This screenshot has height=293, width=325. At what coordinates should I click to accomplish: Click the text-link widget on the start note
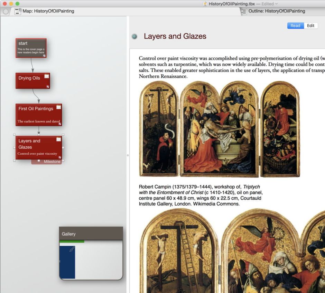tap(44, 55)
